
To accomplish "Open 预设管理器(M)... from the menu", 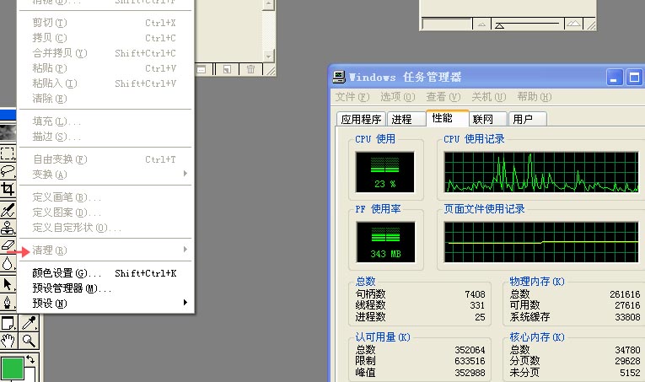I will tap(105, 288).
